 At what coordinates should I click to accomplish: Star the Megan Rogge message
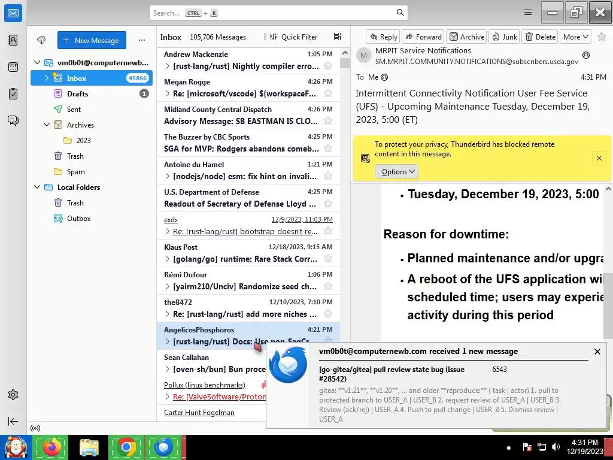(x=328, y=93)
